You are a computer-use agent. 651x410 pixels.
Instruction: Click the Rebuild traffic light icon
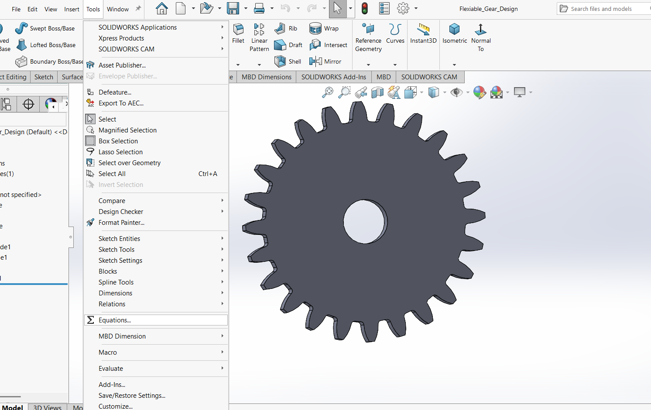point(365,8)
